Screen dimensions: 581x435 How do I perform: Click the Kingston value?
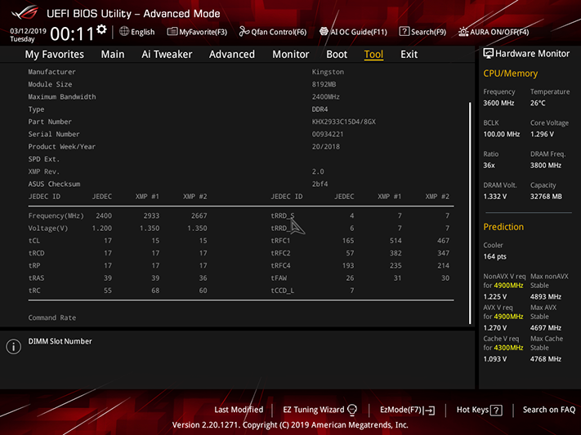click(328, 72)
